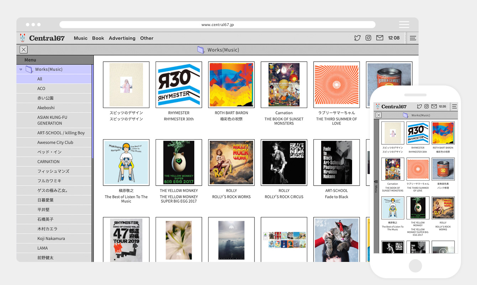Tap orange spiral thumbnail in phone view
The height and width of the screenshot is (285, 477).
pyautogui.click(x=418, y=169)
